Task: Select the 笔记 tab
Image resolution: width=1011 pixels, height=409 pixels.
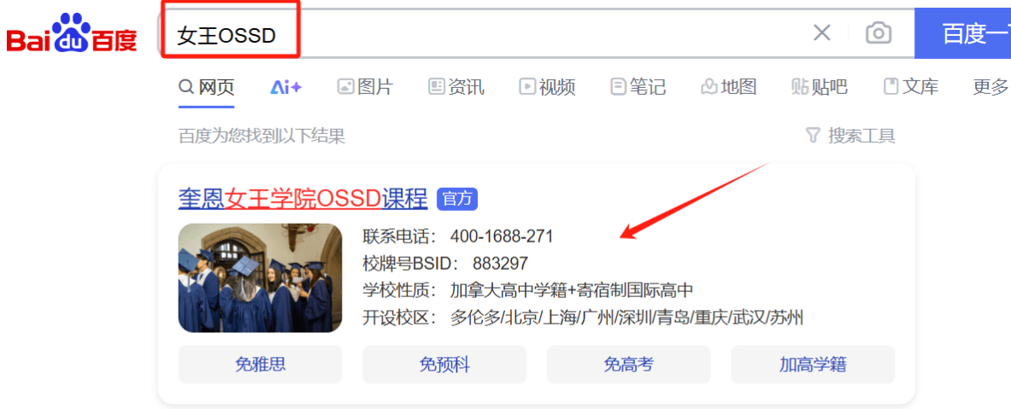Action: (x=638, y=87)
